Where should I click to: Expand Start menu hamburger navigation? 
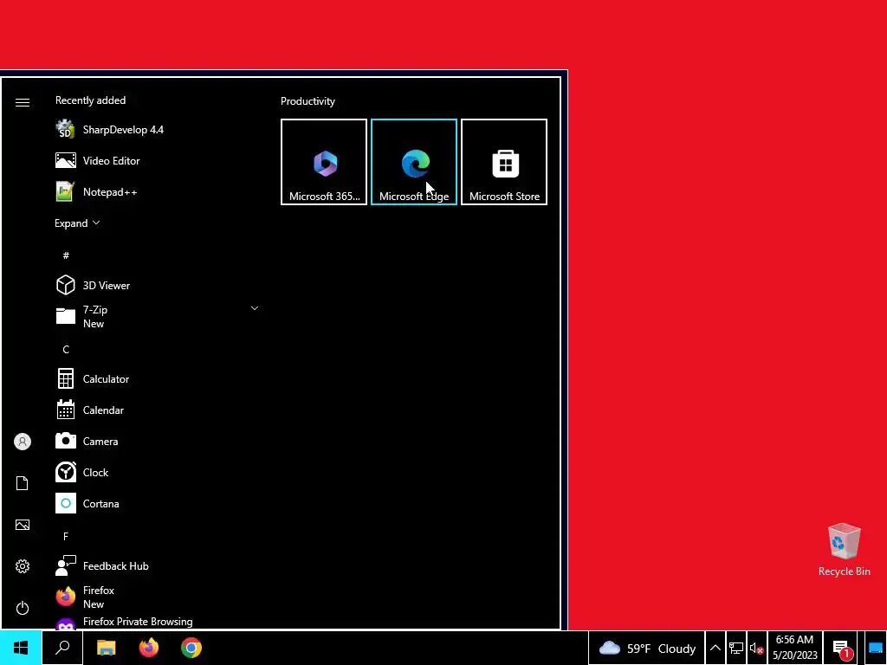pyautogui.click(x=23, y=102)
